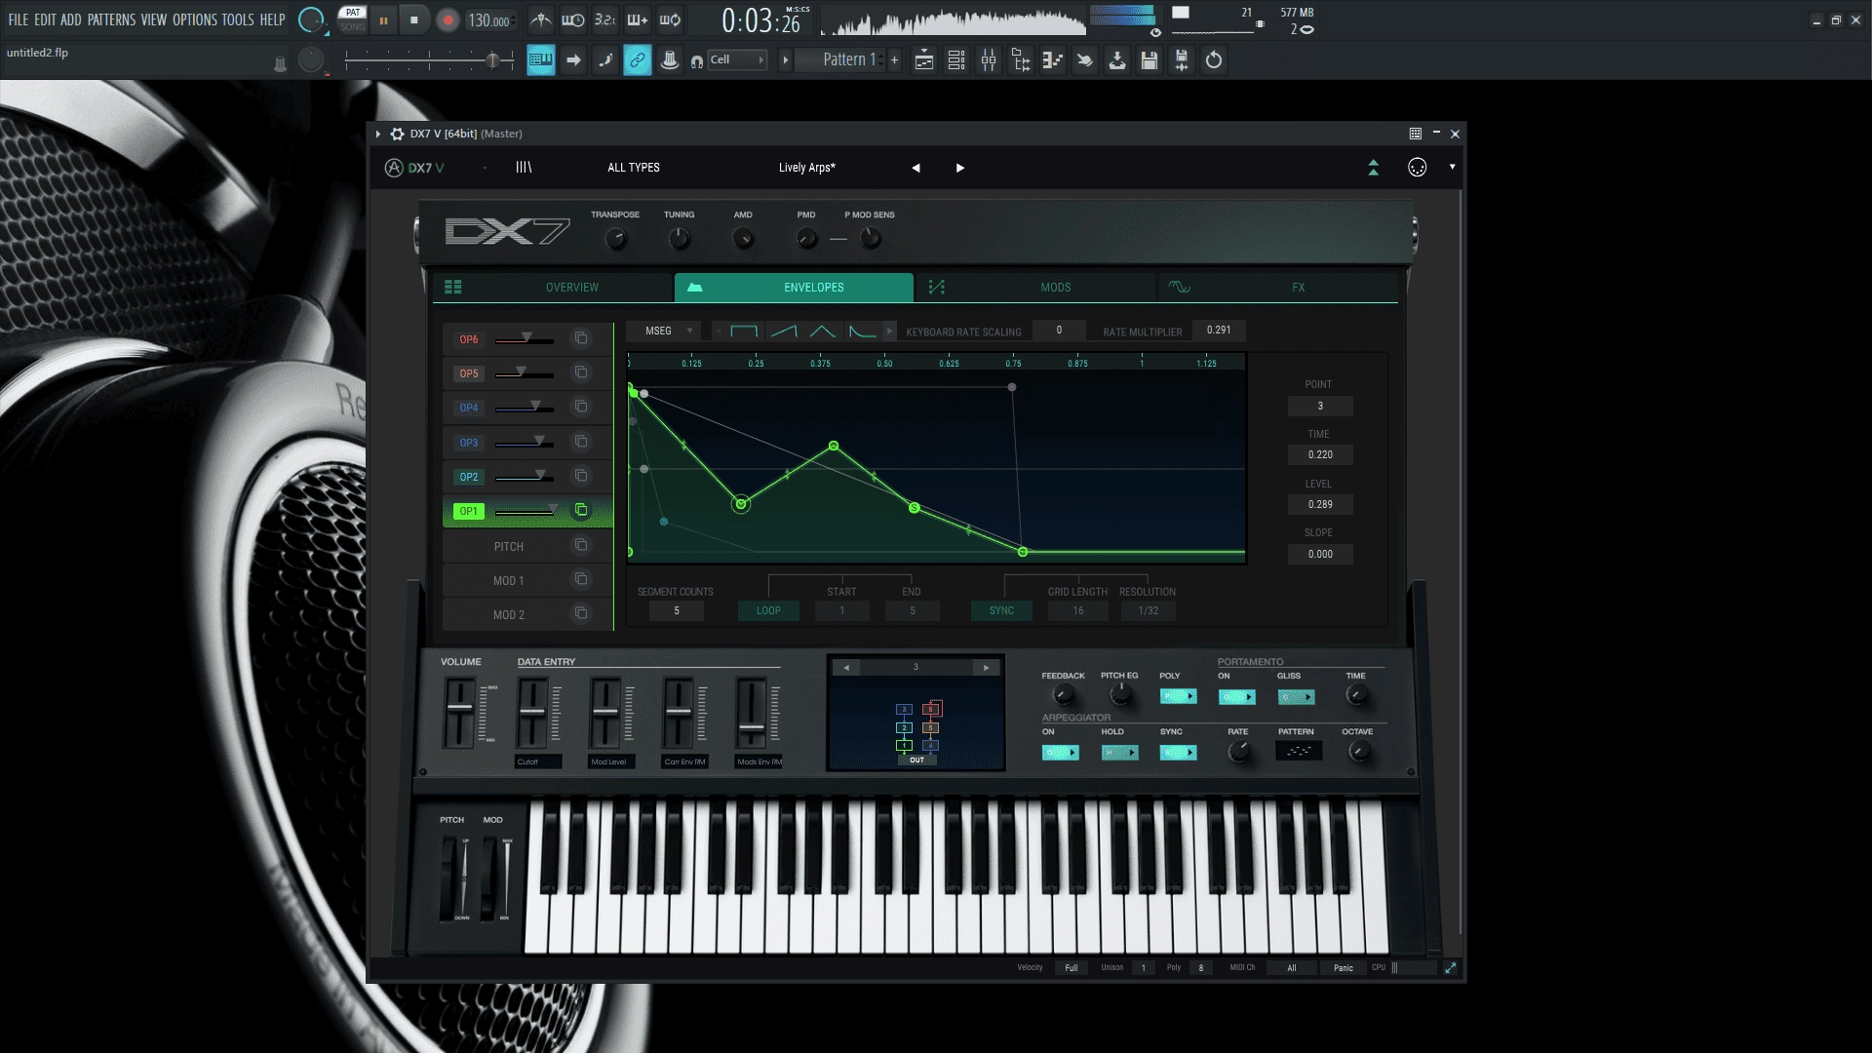This screenshot has width=1872, height=1053.
Task: Open DX7 V plugin settings gear icon
Action: [397, 134]
